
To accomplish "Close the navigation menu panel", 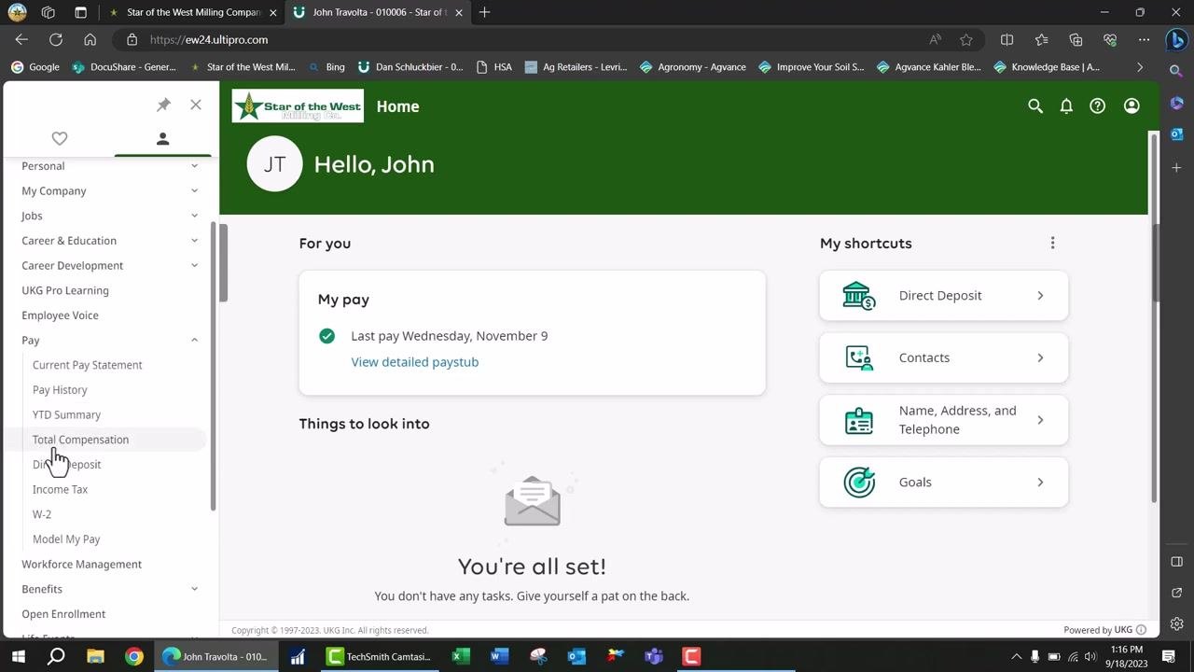I will (x=196, y=105).
